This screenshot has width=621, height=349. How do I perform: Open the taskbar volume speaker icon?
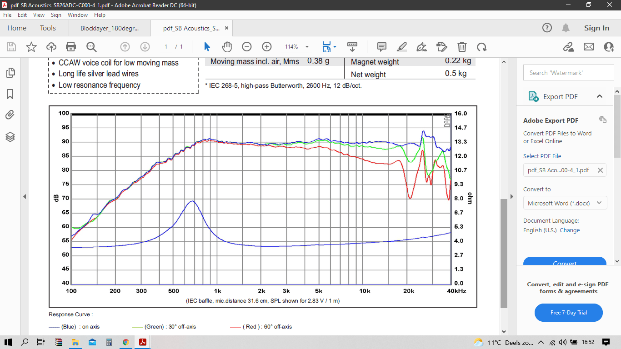tap(563, 342)
